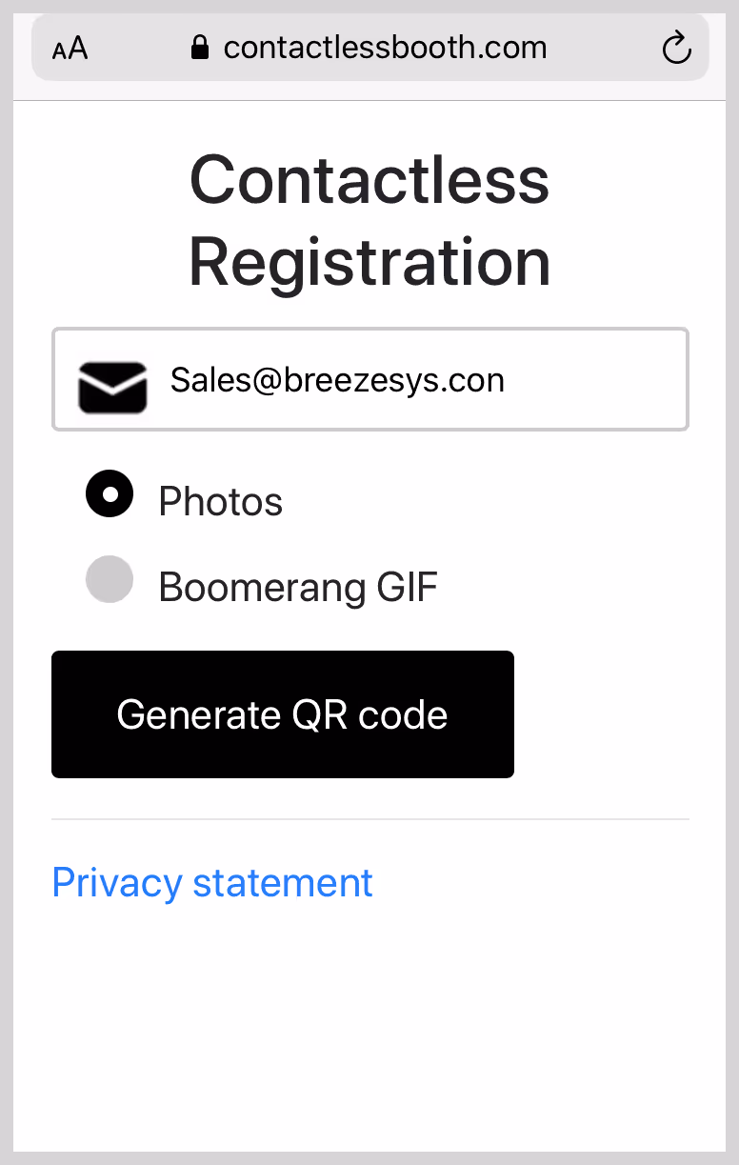This screenshot has height=1165, width=739.
Task: Focus the email field containing Sales@breezesys.con
Action: [x=370, y=379]
